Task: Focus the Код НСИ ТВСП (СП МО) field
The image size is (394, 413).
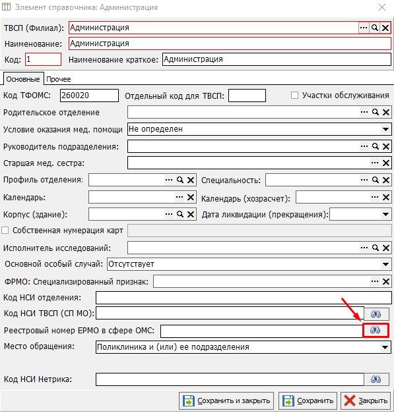Action: point(230,314)
